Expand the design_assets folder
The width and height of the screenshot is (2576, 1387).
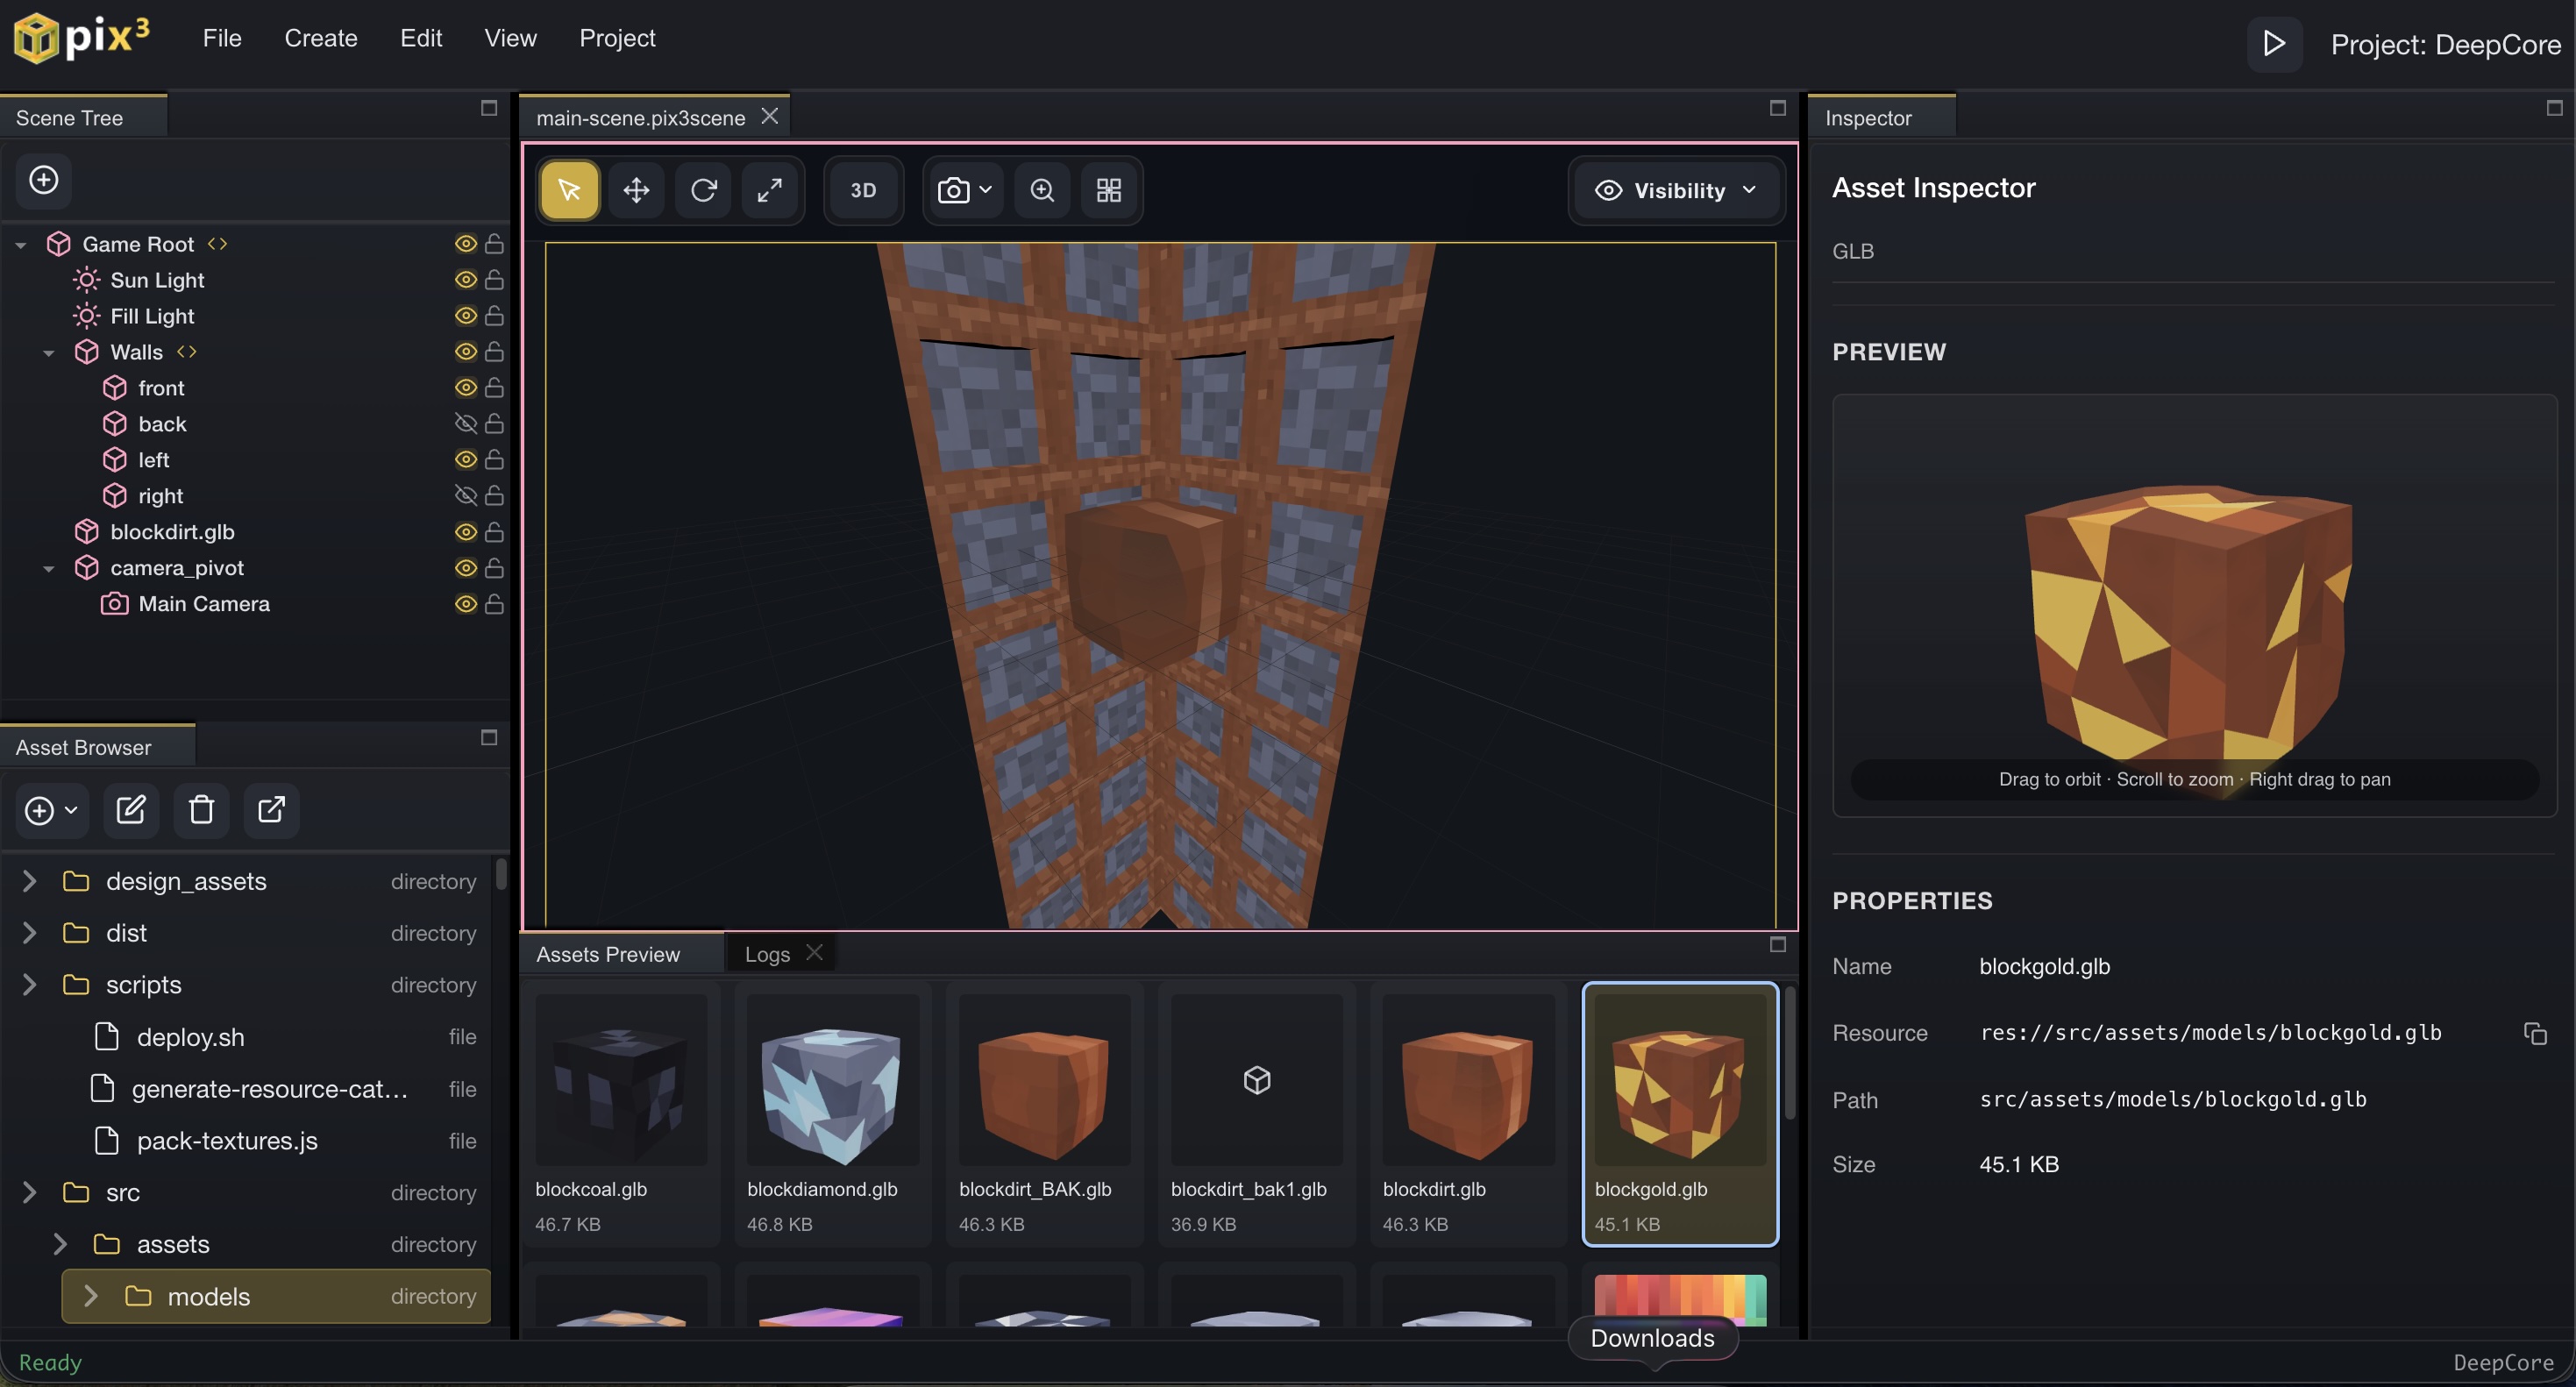coord(29,881)
